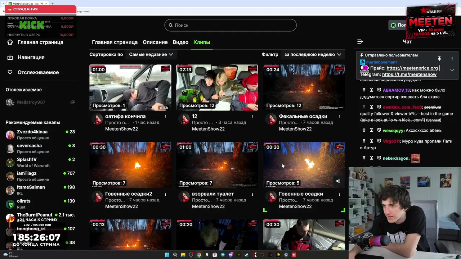Viewport: 461px width, 259px height.
Task: Open options menu for 'Фекальные осадки' clip
Action: (x=339, y=117)
